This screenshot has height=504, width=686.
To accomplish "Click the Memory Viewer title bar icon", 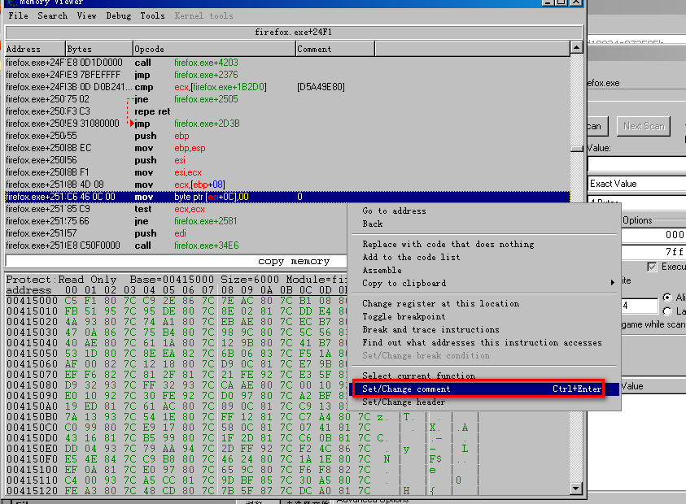I will [x=10, y=2].
